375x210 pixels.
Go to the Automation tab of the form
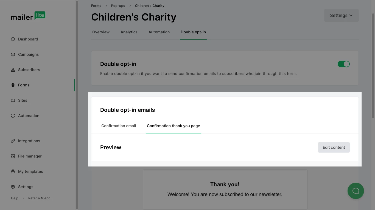click(159, 32)
